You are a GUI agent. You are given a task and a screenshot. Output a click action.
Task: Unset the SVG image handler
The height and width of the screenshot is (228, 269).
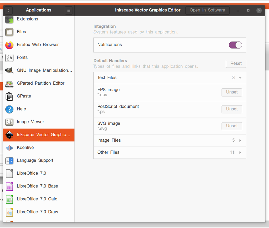(x=232, y=126)
